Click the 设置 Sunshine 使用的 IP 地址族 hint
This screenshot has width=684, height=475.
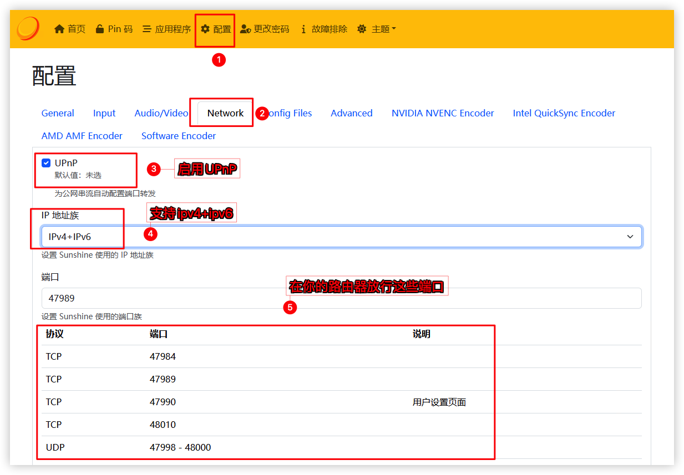click(97, 256)
